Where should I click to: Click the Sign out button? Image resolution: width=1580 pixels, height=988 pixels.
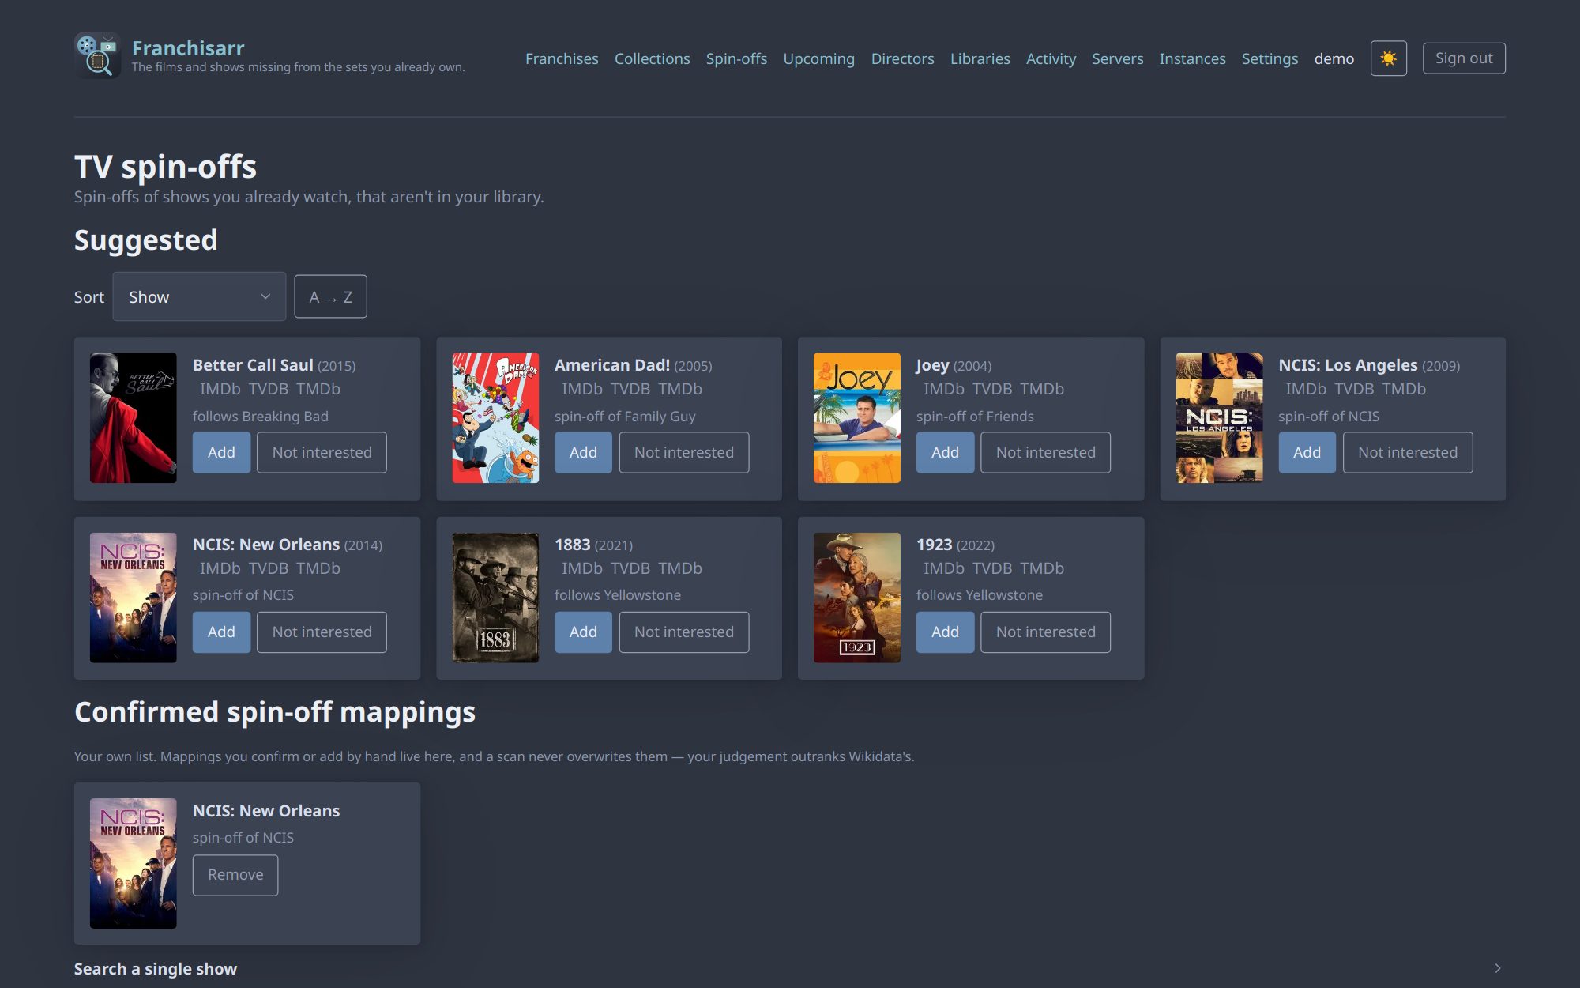point(1464,58)
